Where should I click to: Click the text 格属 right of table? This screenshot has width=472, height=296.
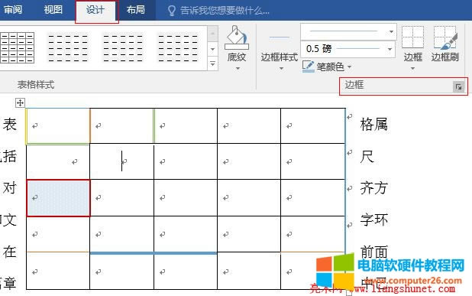tap(374, 124)
